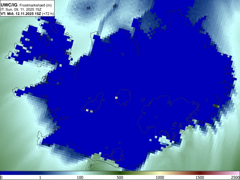The width and height of the screenshot is (240, 180).
Task: Click the '1000' tick label on the color scale
Action: coord(160,177)
